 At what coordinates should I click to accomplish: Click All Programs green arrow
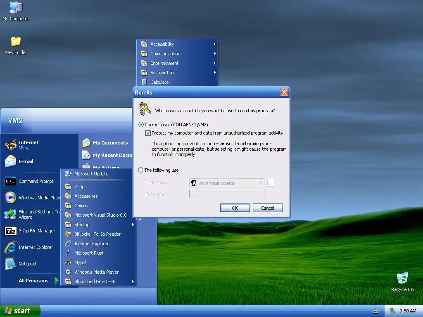[x=56, y=281]
